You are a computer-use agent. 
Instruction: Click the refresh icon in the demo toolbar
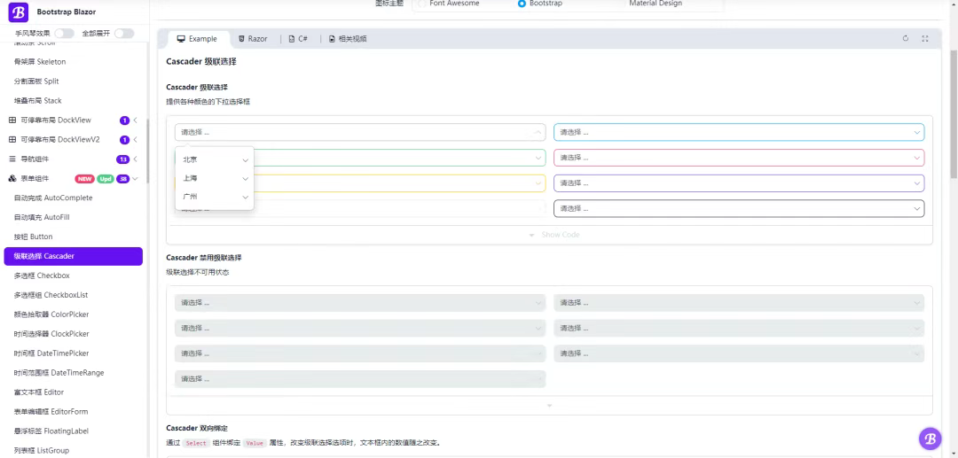[906, 38]
